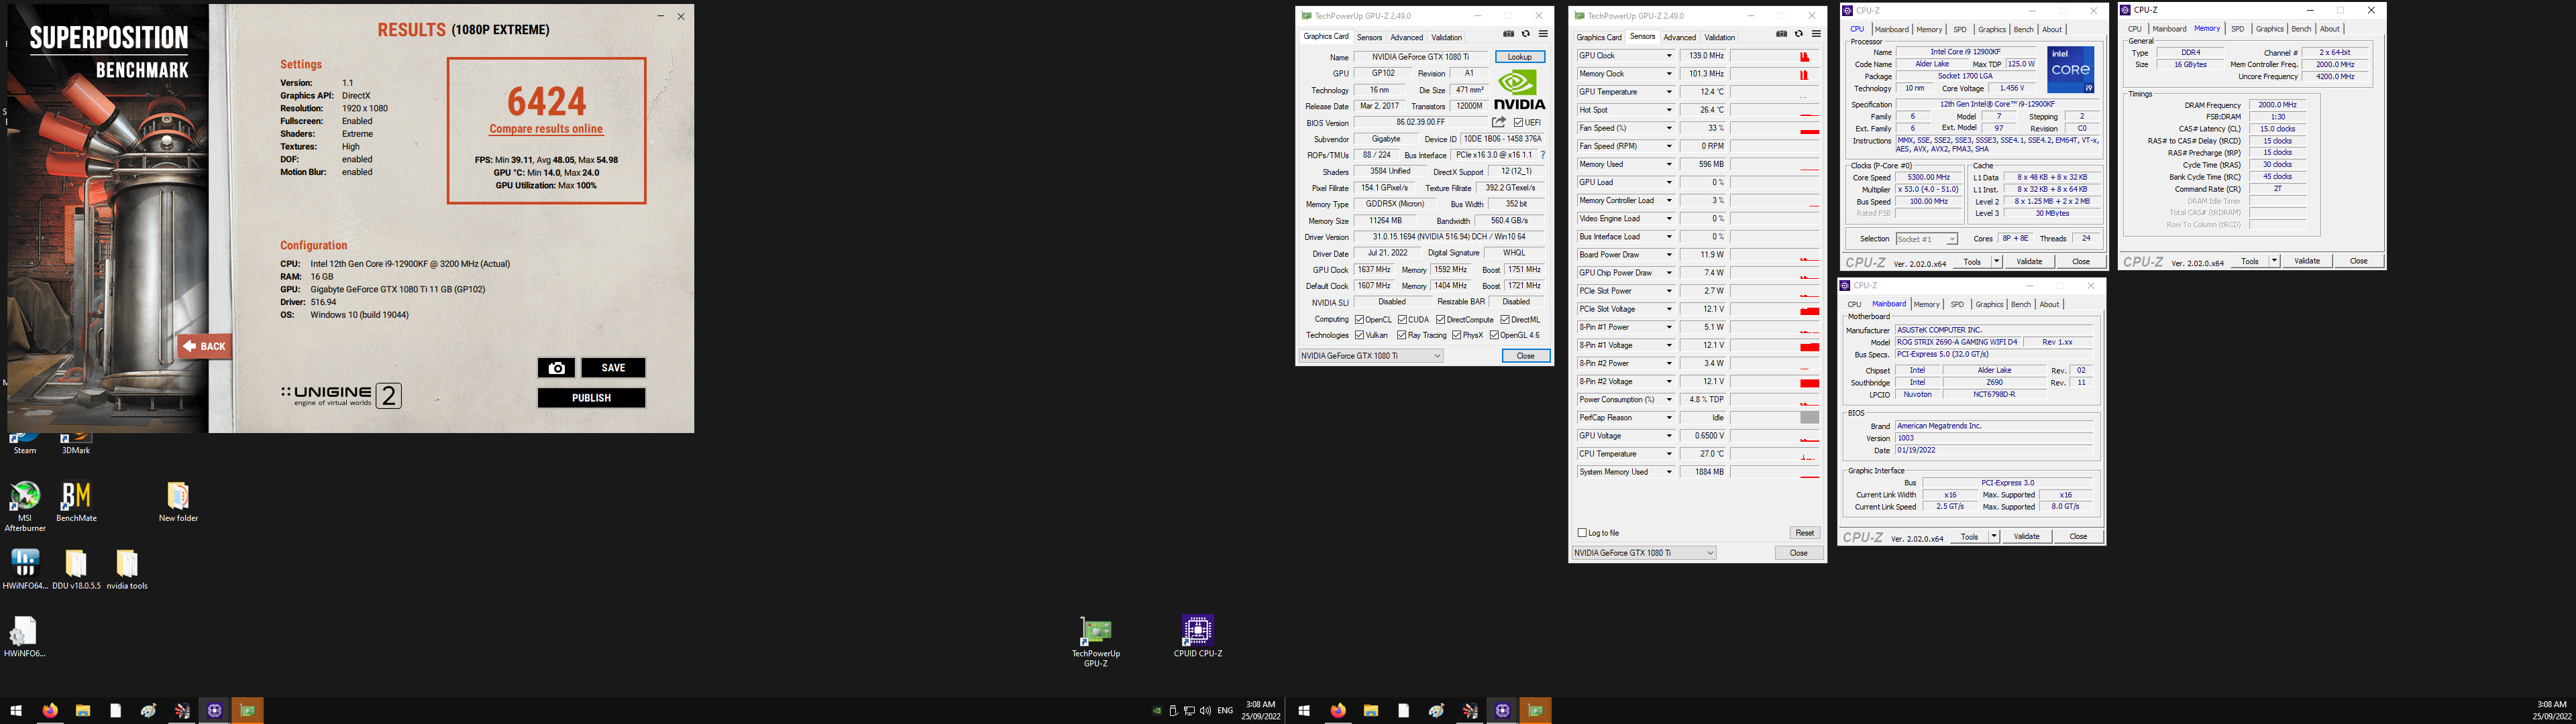Image resolution: width=2576 pixels, height=724 pixels.
Task: Toggle the DirectML checkbox
Action: [x=1505, y=320]
